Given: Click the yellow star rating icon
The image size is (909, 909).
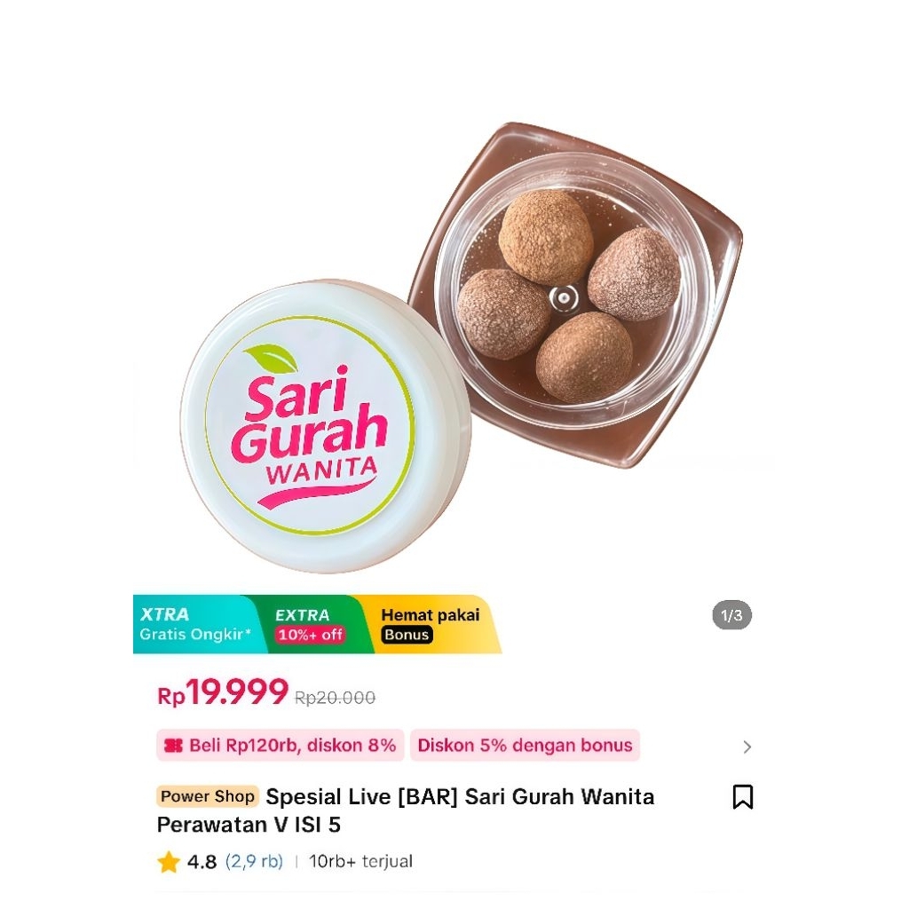Looking at the screenshot, I should (169, 862).
